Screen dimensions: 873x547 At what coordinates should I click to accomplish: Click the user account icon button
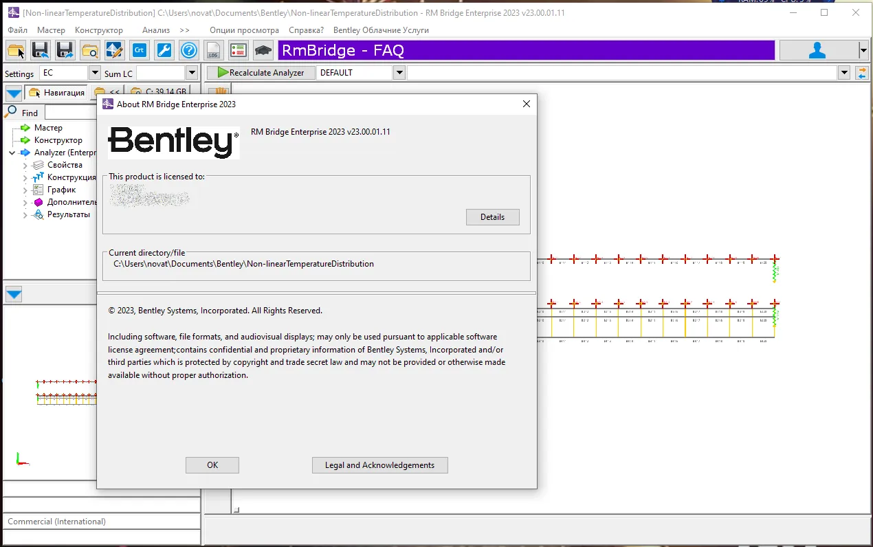[818, 50]
